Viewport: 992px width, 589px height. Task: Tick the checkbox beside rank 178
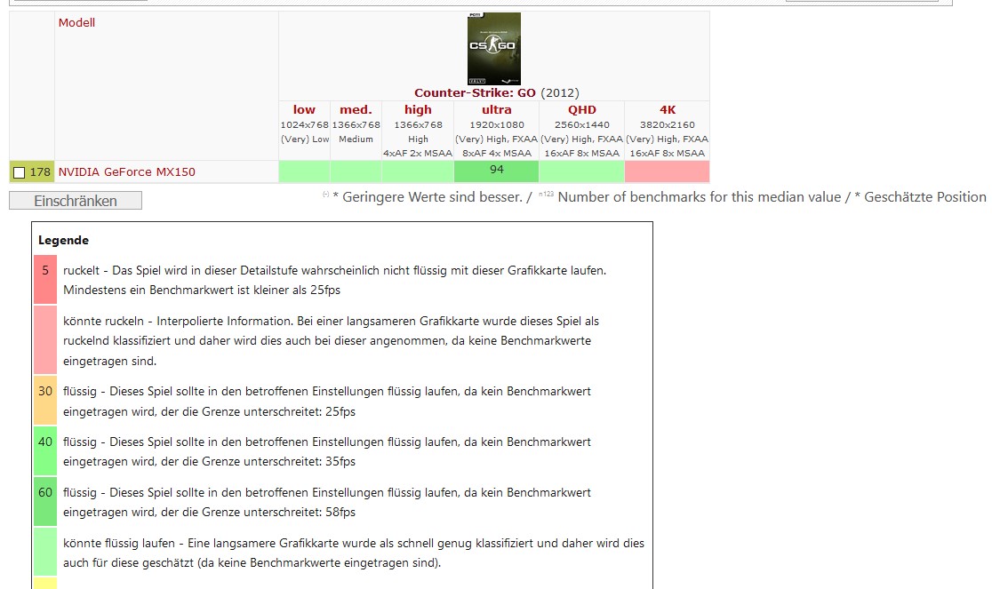19,172
